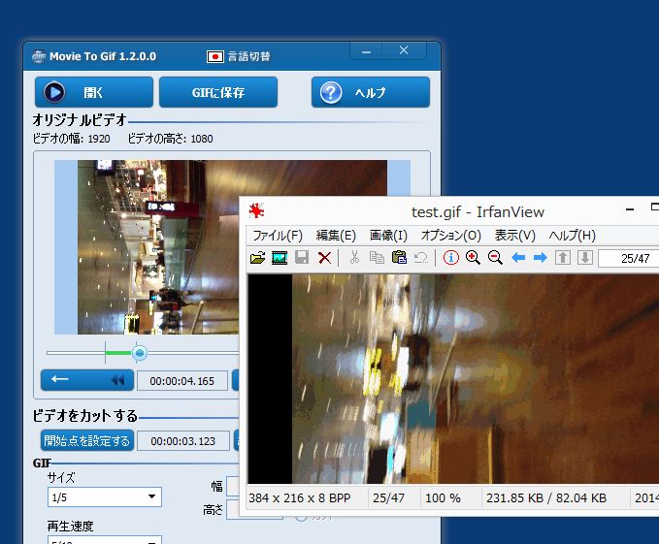Click the next page down arrow icon
The width and height of the screenshot is (659, 544).
click(584, 257)
